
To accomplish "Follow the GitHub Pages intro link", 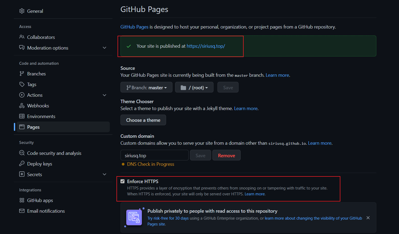I will point(134,27).
